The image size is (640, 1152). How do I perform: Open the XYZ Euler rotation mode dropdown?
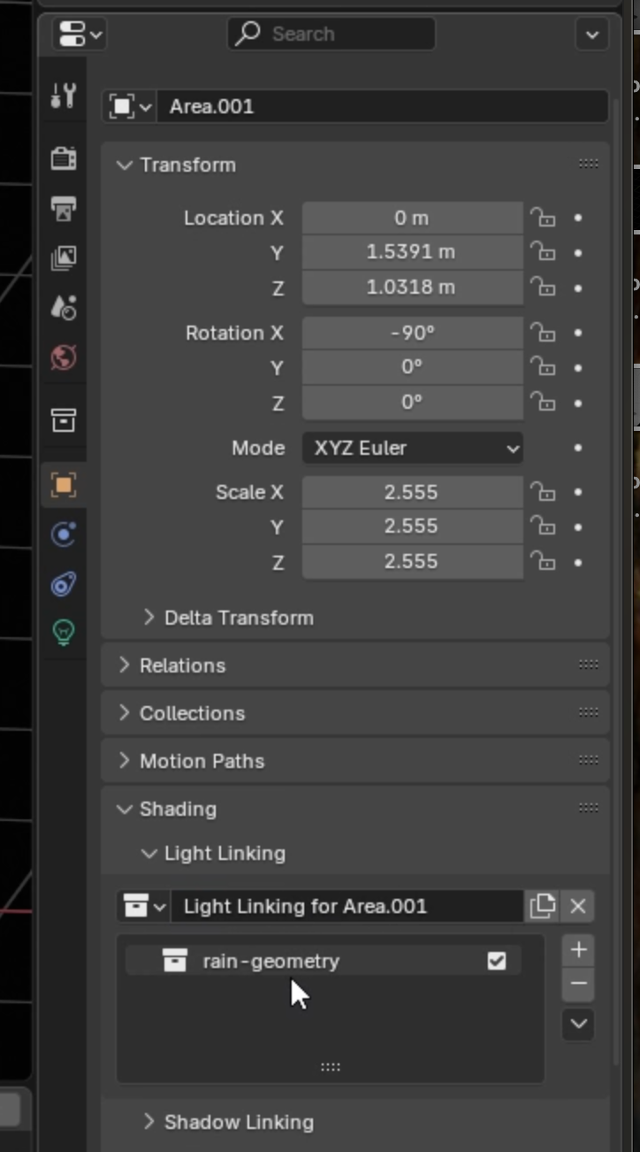tap(412, 448)
